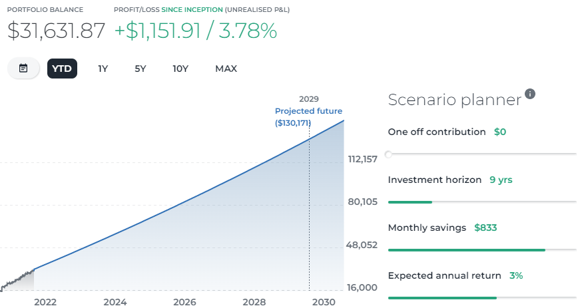This screenshot has height=308, width=582.
Task: Click the Expected annual return slider bar
Action: 481,298
